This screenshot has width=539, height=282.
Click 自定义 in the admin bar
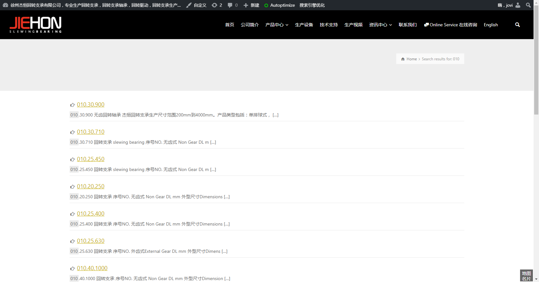(x=200, y=5)
